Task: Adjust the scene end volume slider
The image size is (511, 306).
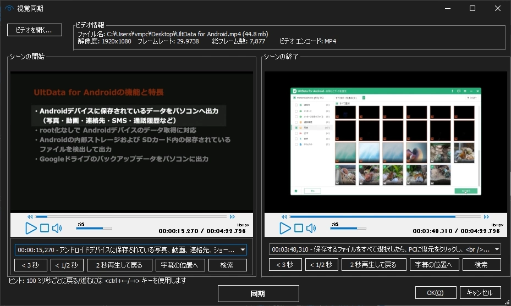Action: click(348, 228)
